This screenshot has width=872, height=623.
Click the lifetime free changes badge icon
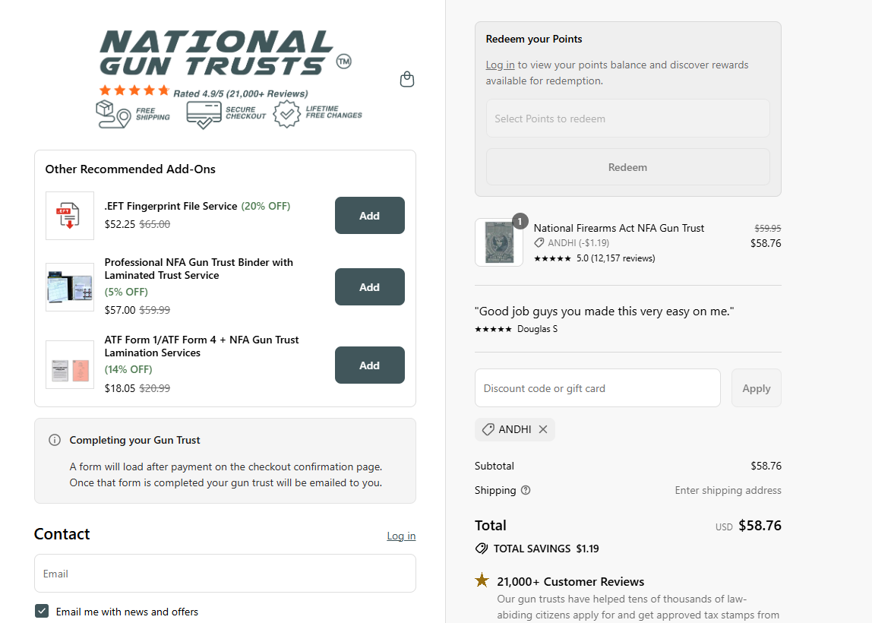pos(286,114)
